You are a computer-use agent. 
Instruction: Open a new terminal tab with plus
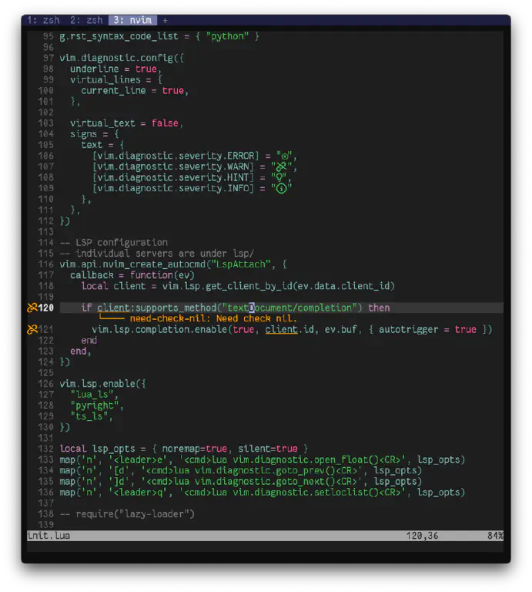pyautogui.click(x=165, y=20)
